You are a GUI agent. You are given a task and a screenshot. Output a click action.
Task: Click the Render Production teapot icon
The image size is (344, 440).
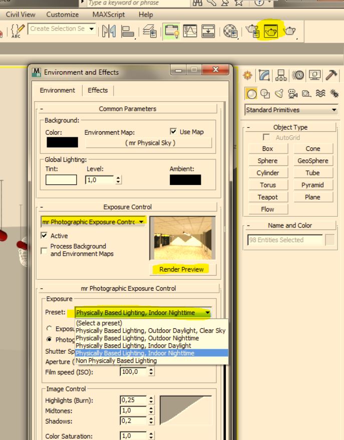[289, 31]
